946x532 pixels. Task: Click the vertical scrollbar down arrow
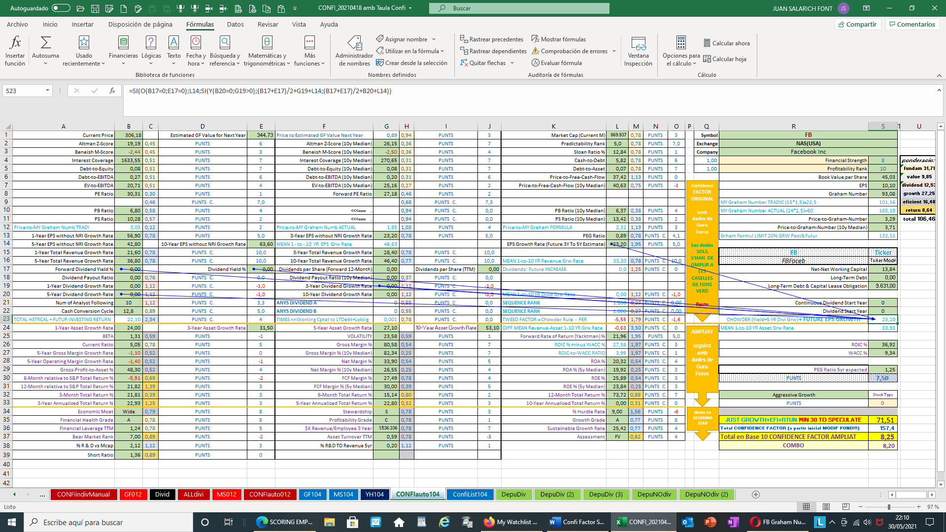941,484
